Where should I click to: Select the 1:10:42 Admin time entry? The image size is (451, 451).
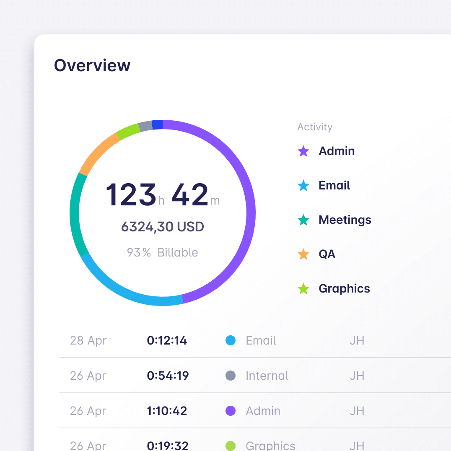[167, 411]
